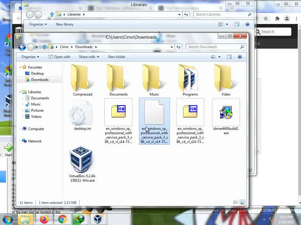Image resolution: width=301 pixels, height=225 pixels.
Task: Toggle preview pane in Downloads window
Action: (x=229, y=57)
